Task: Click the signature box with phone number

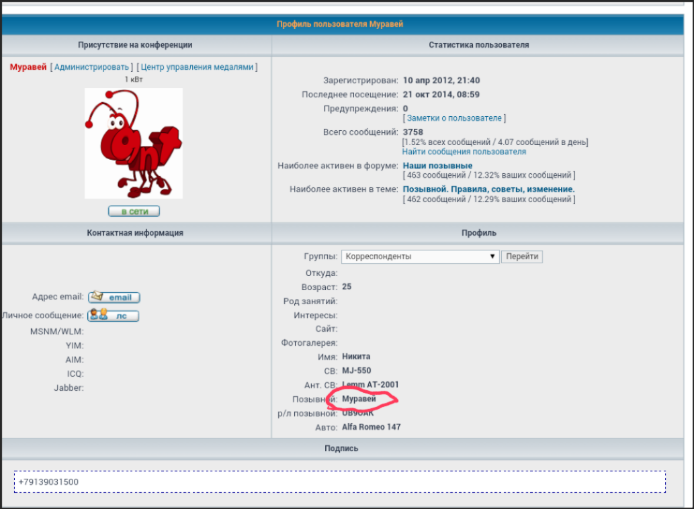Action: pos(339,482)
